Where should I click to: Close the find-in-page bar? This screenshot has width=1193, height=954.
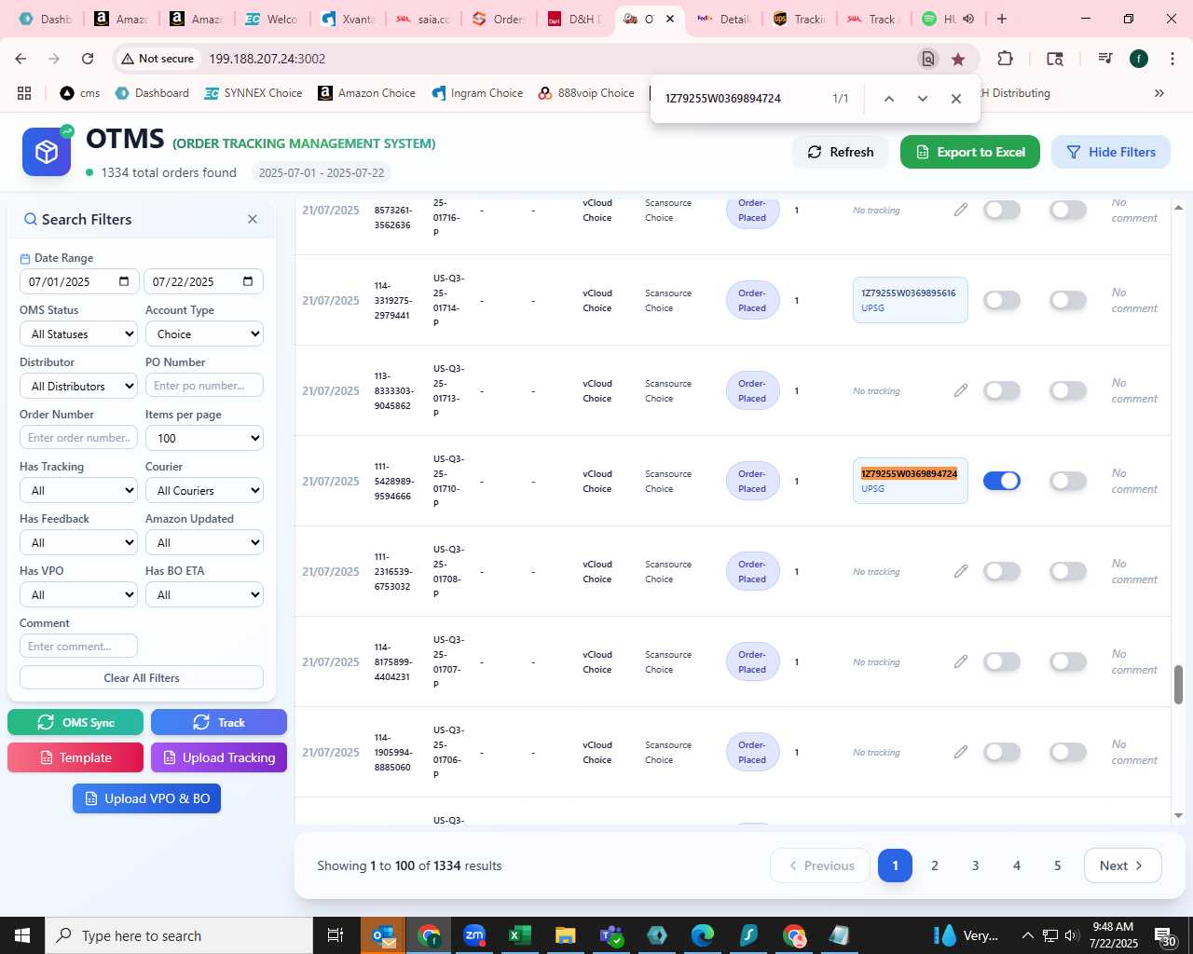point(956,99)
